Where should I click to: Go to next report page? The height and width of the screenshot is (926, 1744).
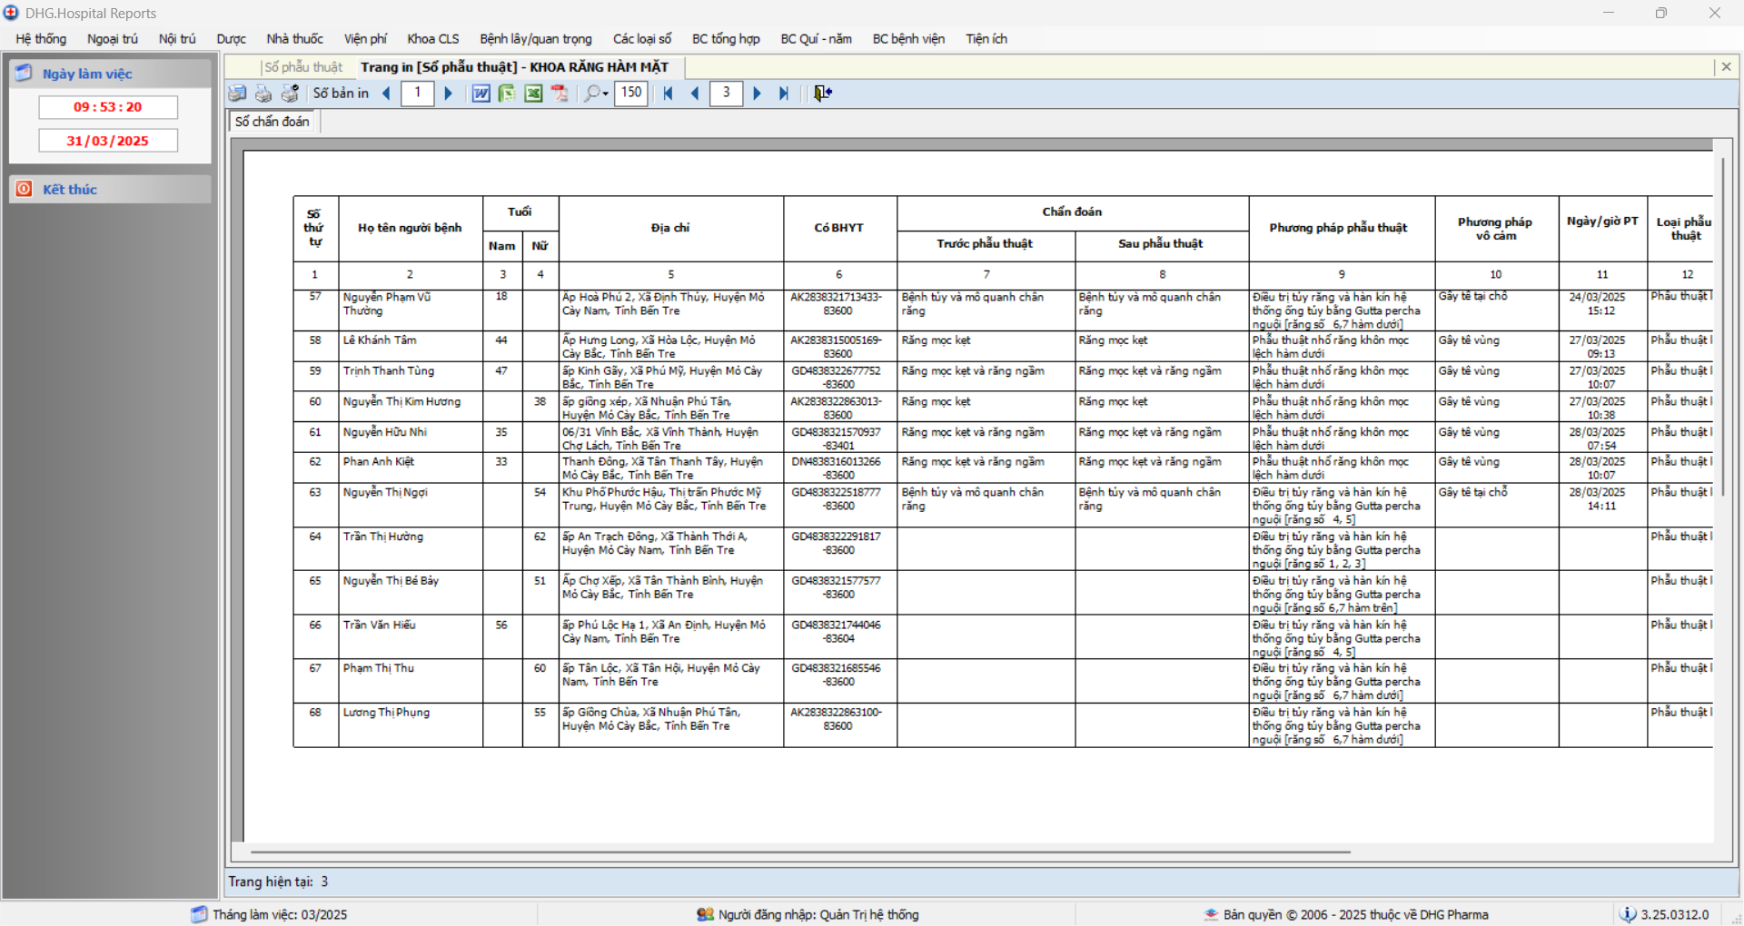tap(757, 94)
